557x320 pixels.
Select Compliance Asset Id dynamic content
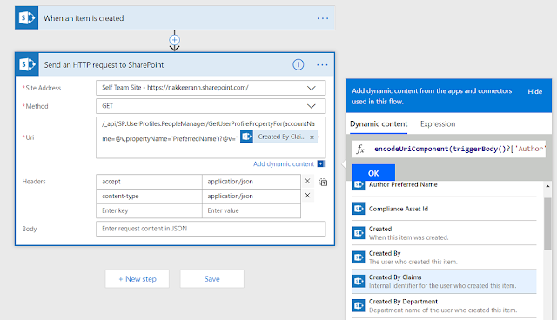pyautogui.click(x=444, y=209)
